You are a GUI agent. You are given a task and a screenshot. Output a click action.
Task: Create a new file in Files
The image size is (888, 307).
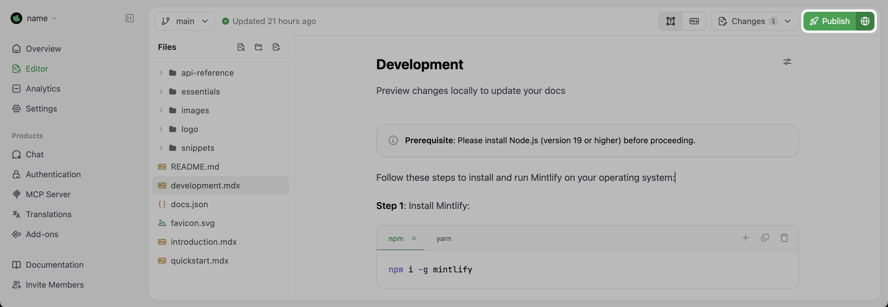[x=276, y=47]
